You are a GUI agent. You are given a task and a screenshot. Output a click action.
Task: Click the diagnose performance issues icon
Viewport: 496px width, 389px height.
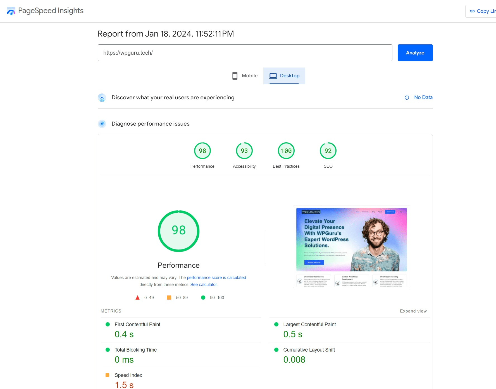(x=102, y=124)
